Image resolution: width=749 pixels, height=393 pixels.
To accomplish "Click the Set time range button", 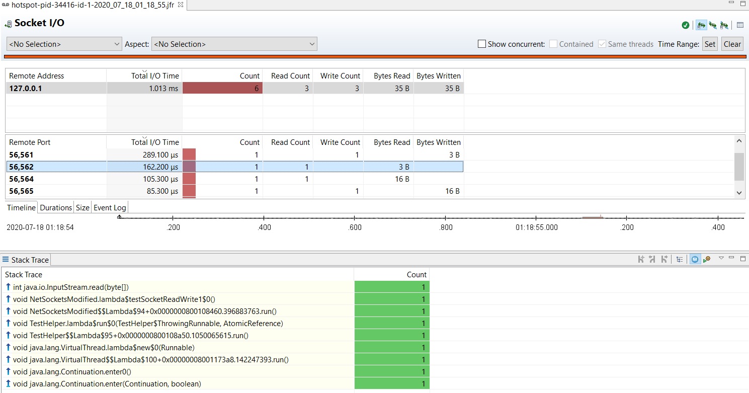I will click(x=710, y=44).
